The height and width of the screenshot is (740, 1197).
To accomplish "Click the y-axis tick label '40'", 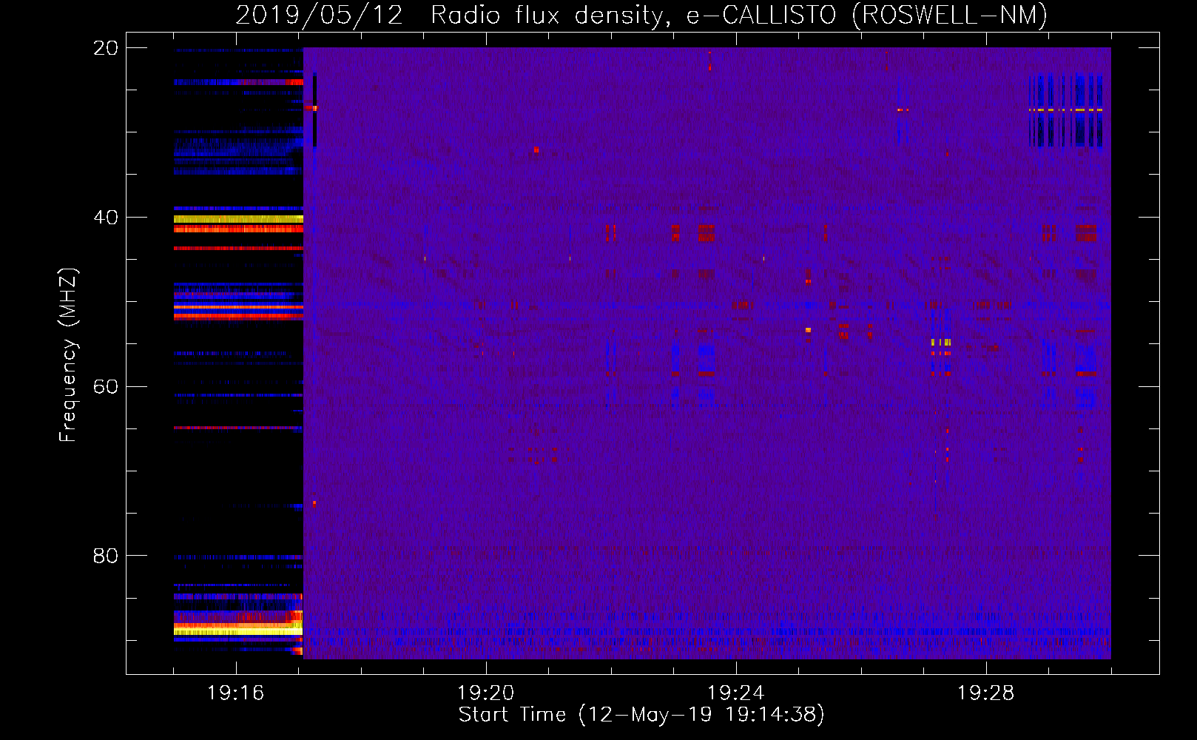I will tap(106, 218).
